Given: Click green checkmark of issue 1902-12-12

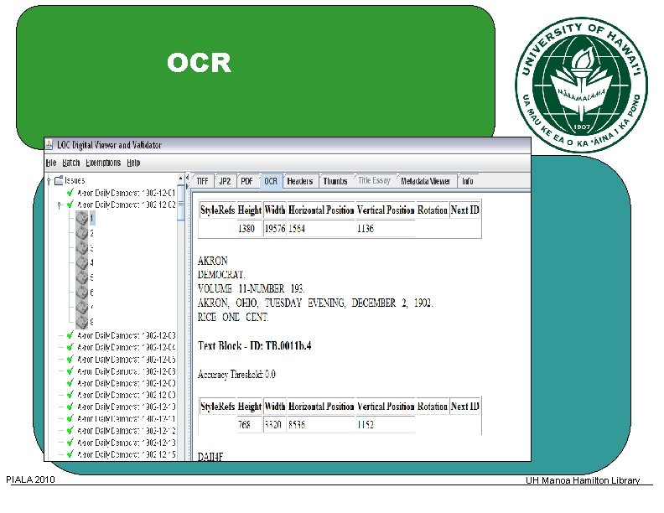Looking at the screenshot, I should (x=70, y=431).
